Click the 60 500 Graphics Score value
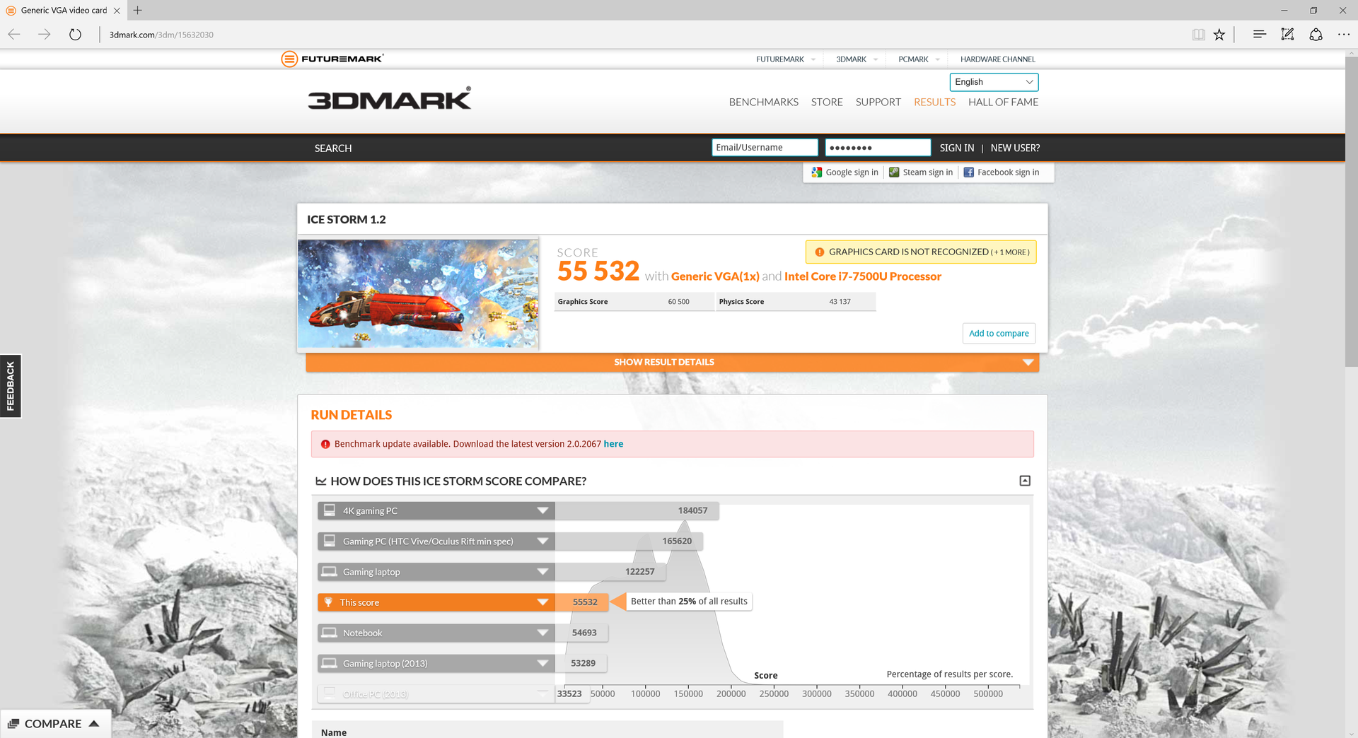Screen dimensions: 1358x738 click(678, 302)
